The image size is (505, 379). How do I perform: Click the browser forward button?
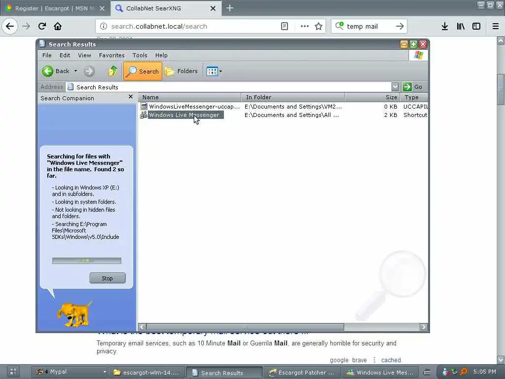click(27, 26)
